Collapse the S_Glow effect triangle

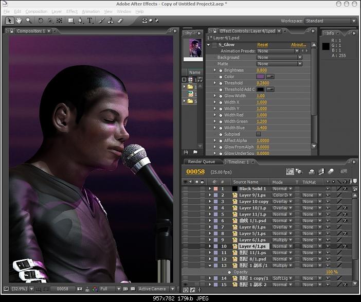tap(209, 45)
